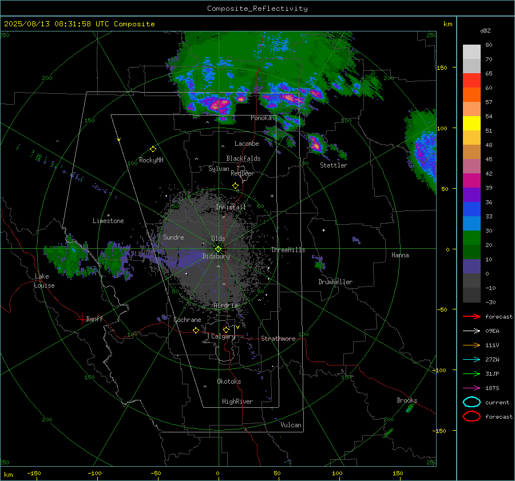Image resolution: width=515 pixels, height=481 pixels.
Task: Click the RockyMH label
Action: [x=151, y=160]
